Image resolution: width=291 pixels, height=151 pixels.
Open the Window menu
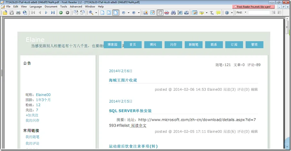click(x=90, y=6)
